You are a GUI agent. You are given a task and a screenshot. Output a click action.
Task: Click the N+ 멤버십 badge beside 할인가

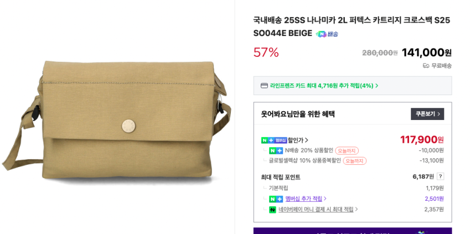(274, 140)
